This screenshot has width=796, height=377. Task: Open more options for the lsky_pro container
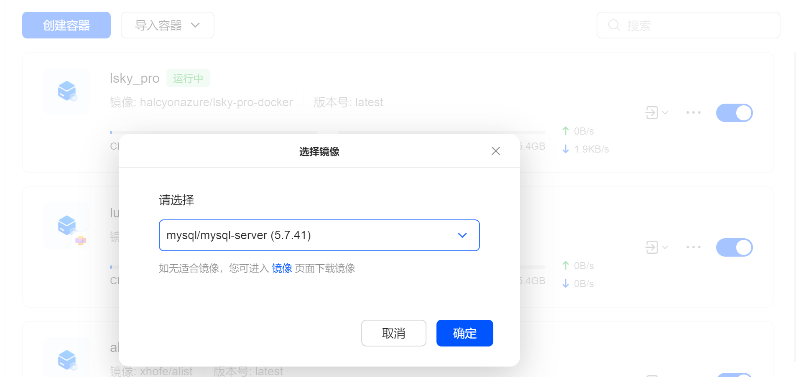point(694,112)
